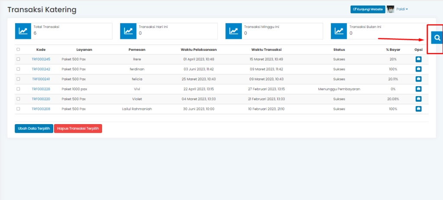Open transaction code link TRF000241

[41, 79]
